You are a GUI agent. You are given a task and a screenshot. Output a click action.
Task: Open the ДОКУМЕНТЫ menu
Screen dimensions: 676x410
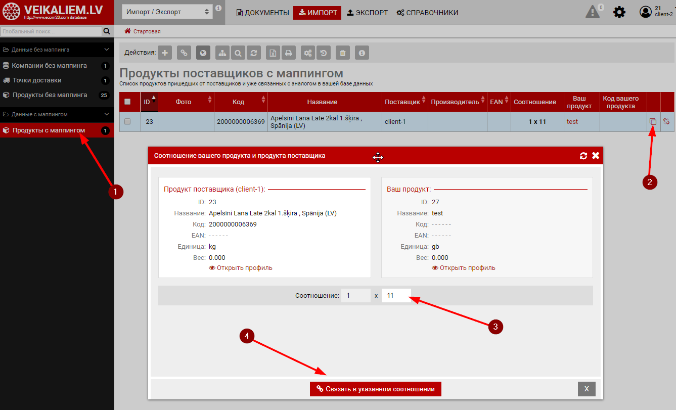[x=262, y=13]
